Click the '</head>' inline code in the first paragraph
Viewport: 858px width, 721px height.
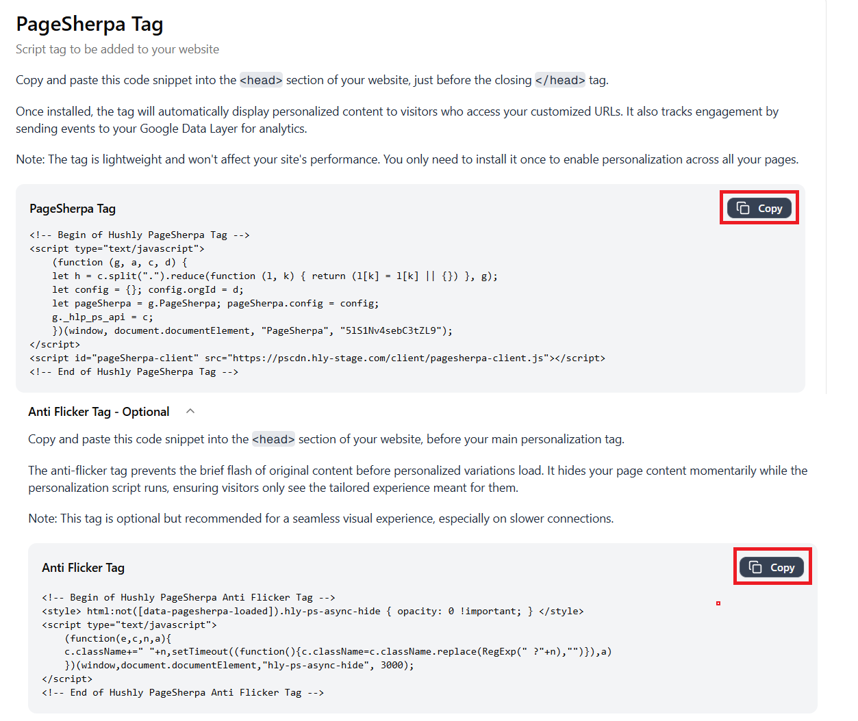560,80
